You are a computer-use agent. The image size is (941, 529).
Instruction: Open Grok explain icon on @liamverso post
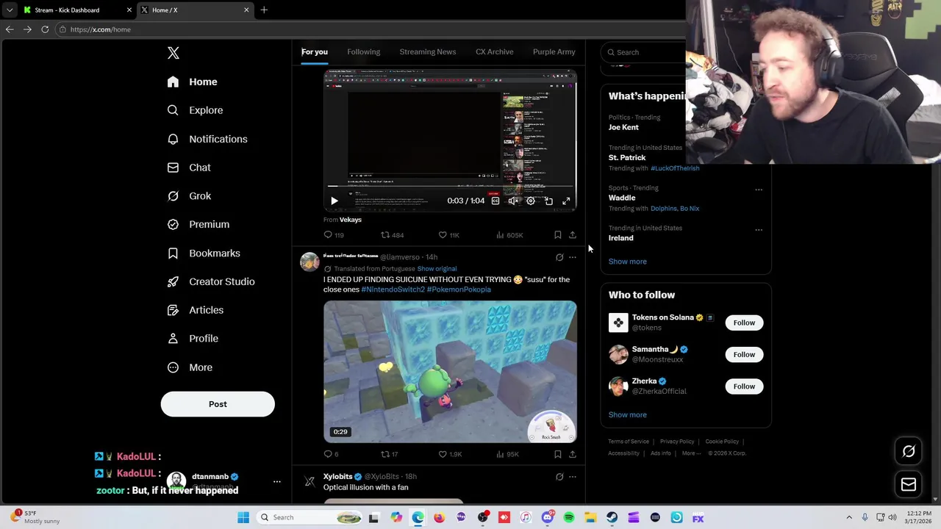click(559, 257)
